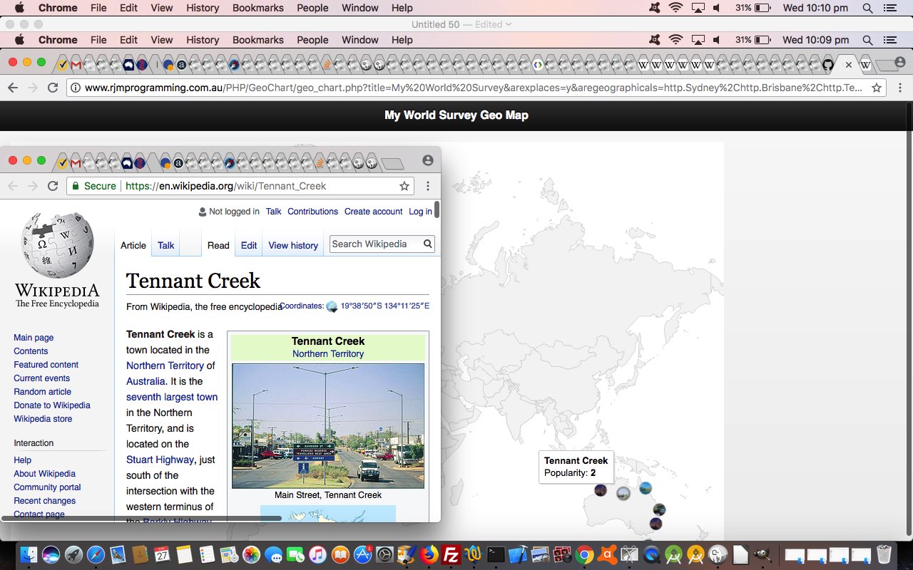Viewport: 913px width, 570px height.
Task: Open Wi-Fi status menu
Action: pyautogui.click(x=675, y=8)
